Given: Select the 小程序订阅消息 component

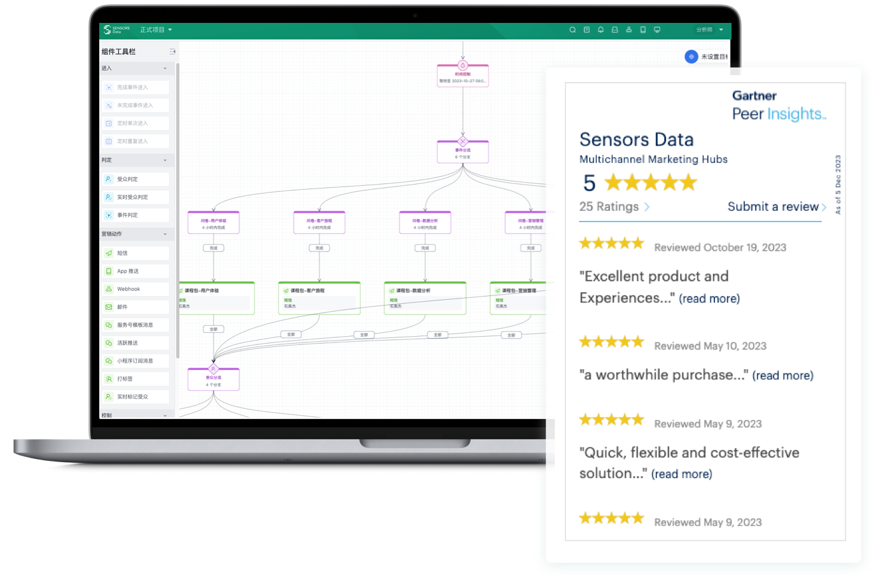Looking at the screenshot, I should (135, 361).
